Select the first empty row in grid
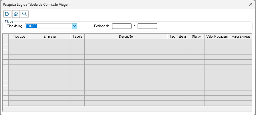The image size is (256, 115). 5,42
